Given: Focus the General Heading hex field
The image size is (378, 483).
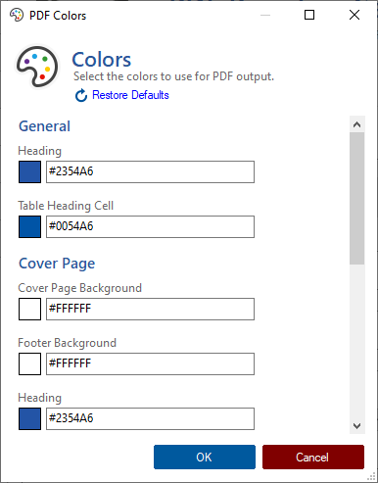Looking at the screenshot, I should pos(150,171).
